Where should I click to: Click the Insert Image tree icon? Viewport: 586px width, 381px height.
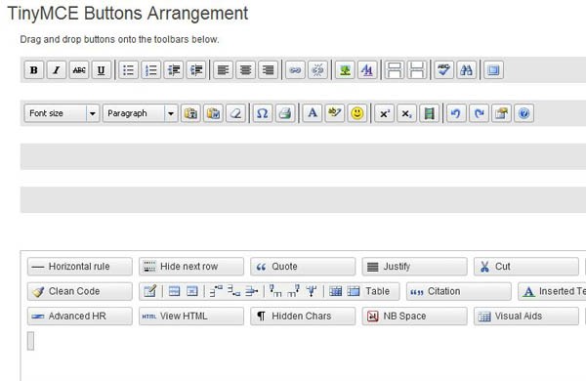[x=345, y=70]
